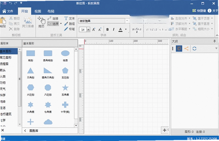
Task: Toggle italic formatting button
Action: pos(114,30)
